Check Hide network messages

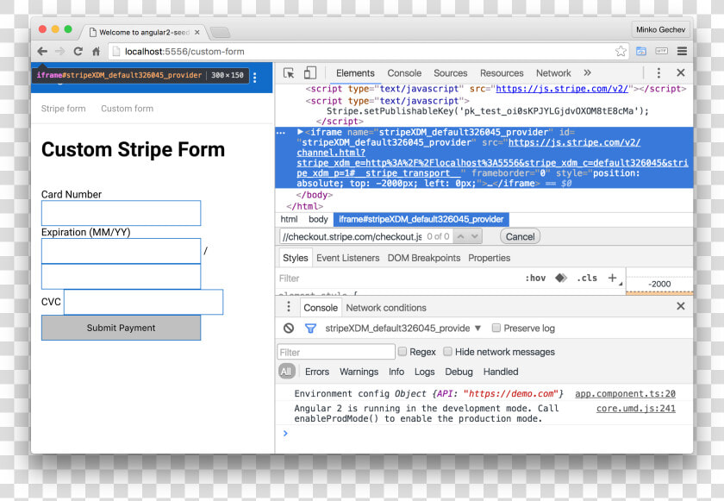[x=447, y=352]
